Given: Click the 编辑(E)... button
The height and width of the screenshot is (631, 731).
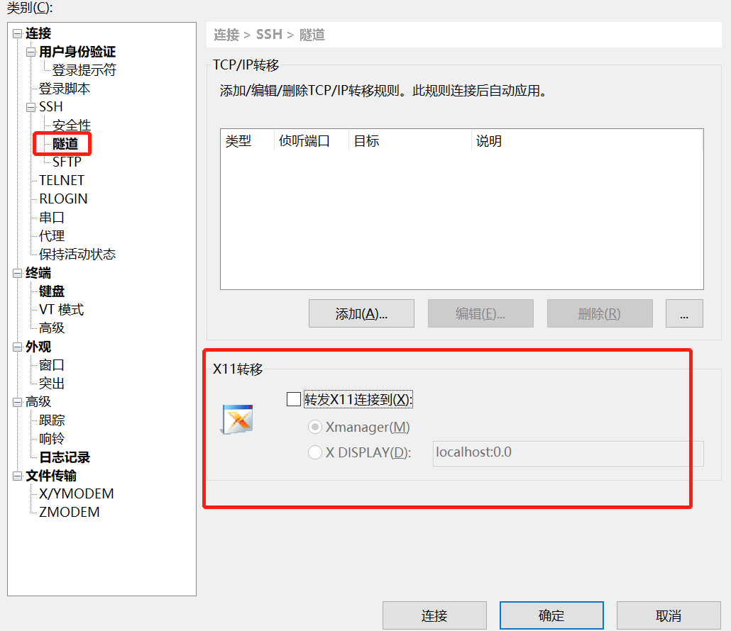Looking at the screenshot, I should pos(480,313).
